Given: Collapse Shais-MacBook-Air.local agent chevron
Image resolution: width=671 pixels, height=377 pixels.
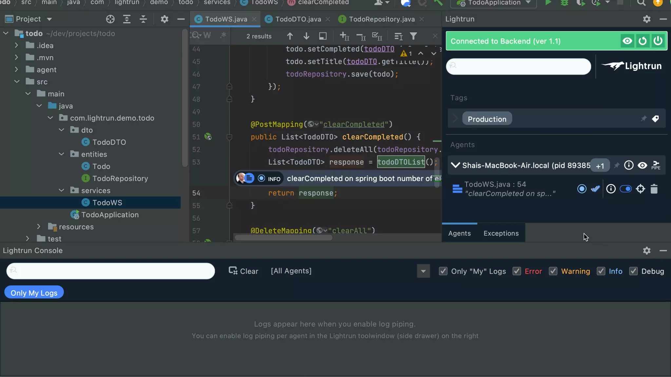Looking at the screenshot, I should 455,165.
